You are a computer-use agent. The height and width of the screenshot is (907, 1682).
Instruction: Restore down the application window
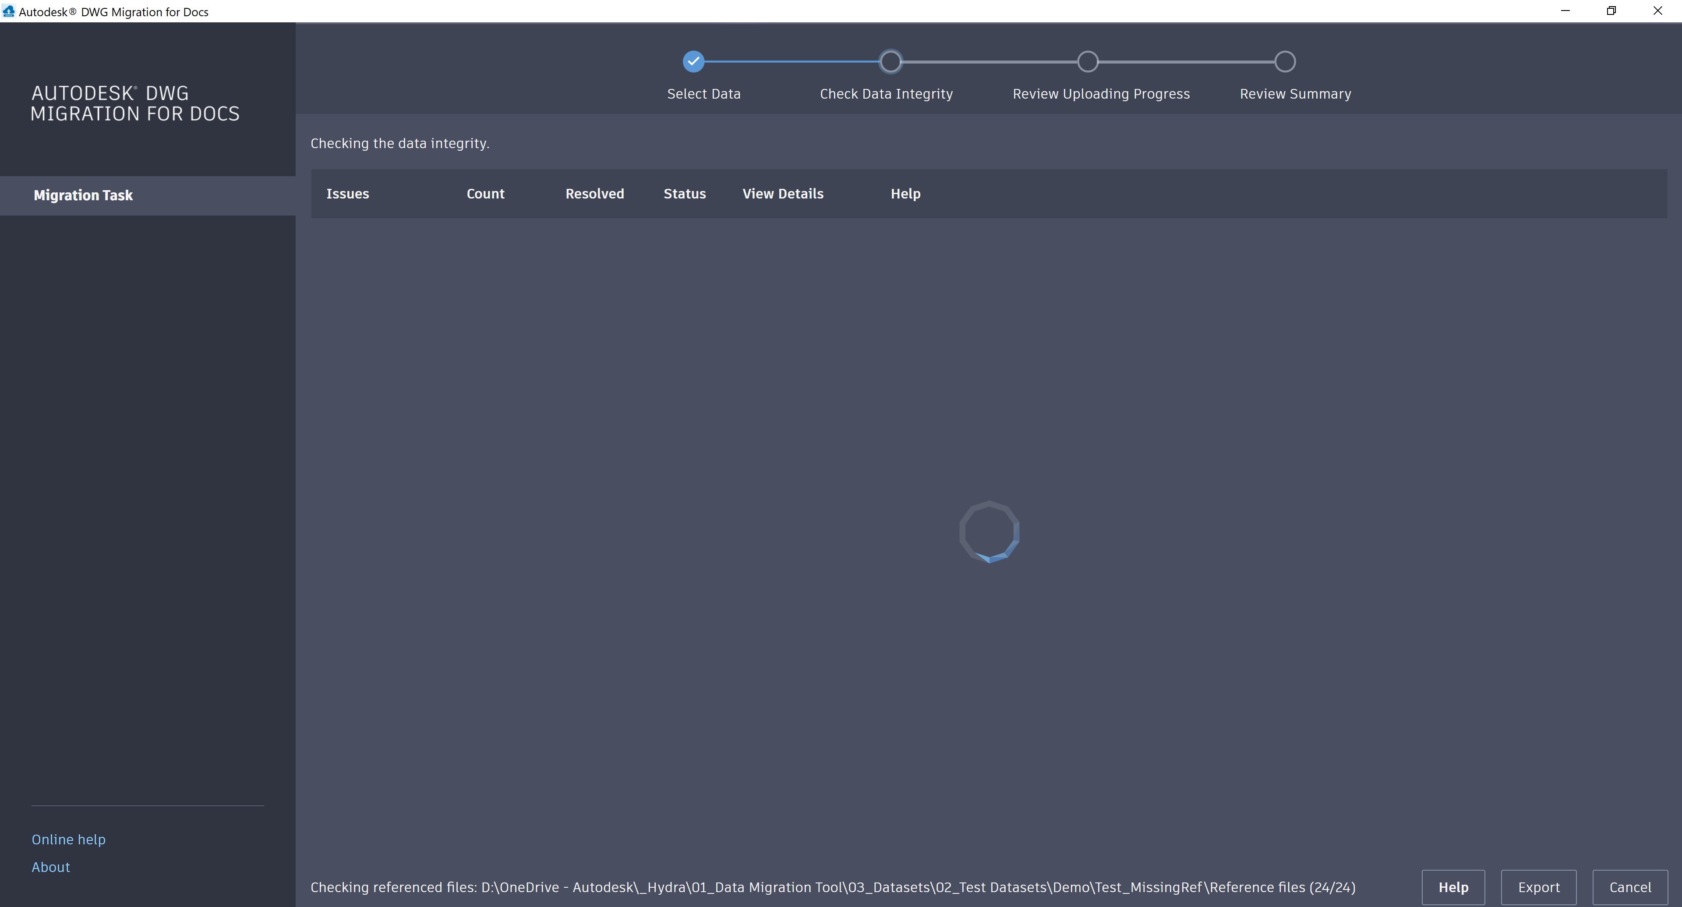pos(1611,11)
